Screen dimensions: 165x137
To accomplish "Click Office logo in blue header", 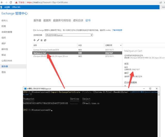I will [x=1, y=7].
